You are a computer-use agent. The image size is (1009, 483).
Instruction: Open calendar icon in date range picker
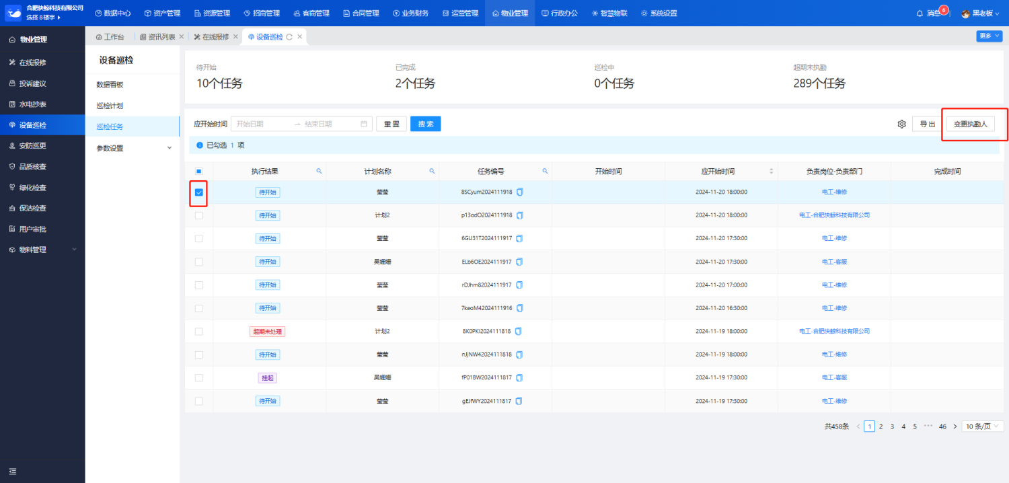[364, 124]
